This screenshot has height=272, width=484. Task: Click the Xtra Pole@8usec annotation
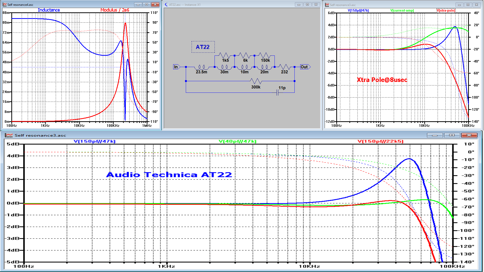pos(382,80)
